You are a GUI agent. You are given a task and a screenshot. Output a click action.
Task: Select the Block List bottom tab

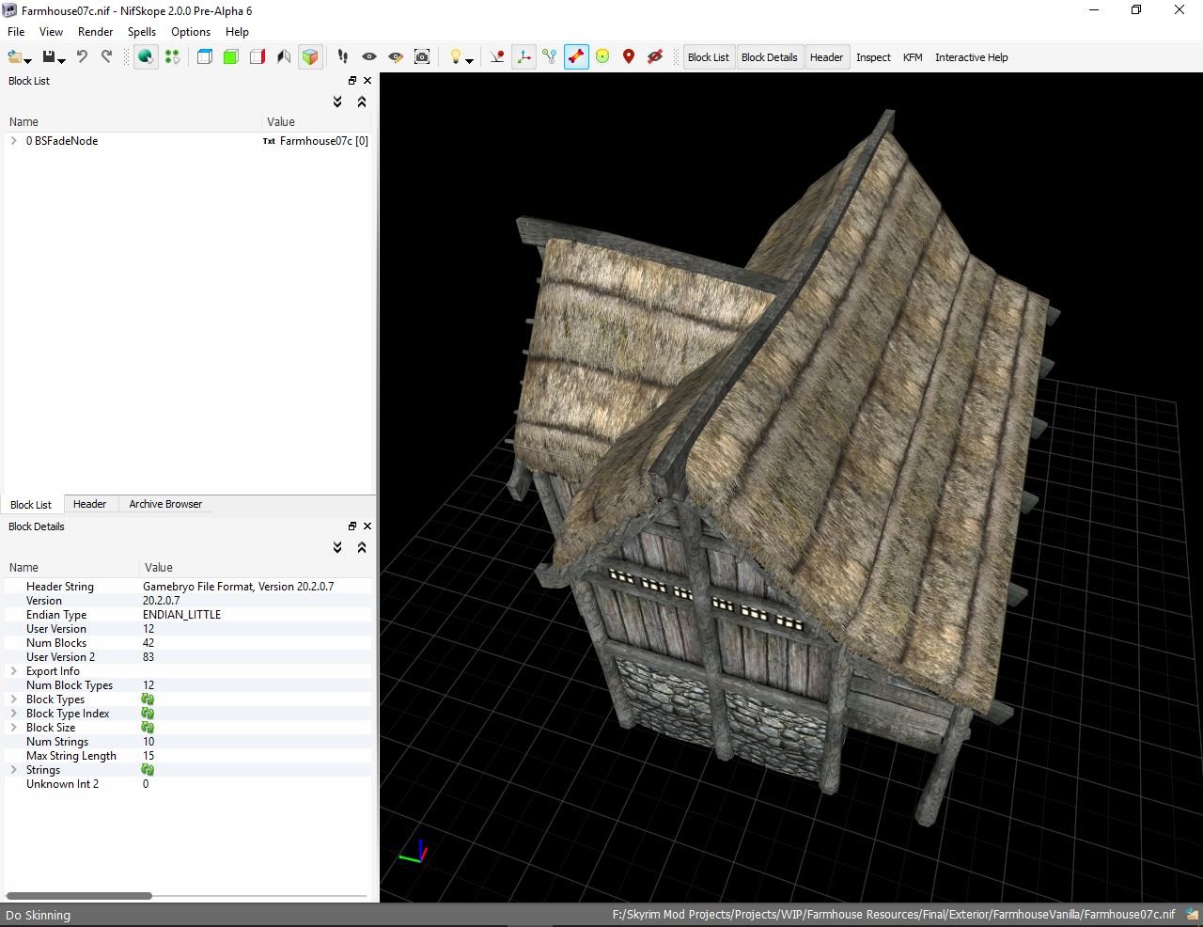pos(31,505)
